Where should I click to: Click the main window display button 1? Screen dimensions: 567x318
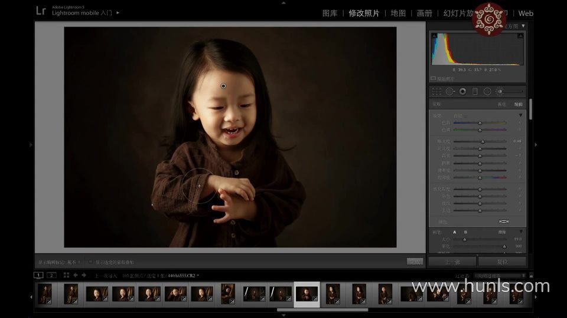[38, 275]
